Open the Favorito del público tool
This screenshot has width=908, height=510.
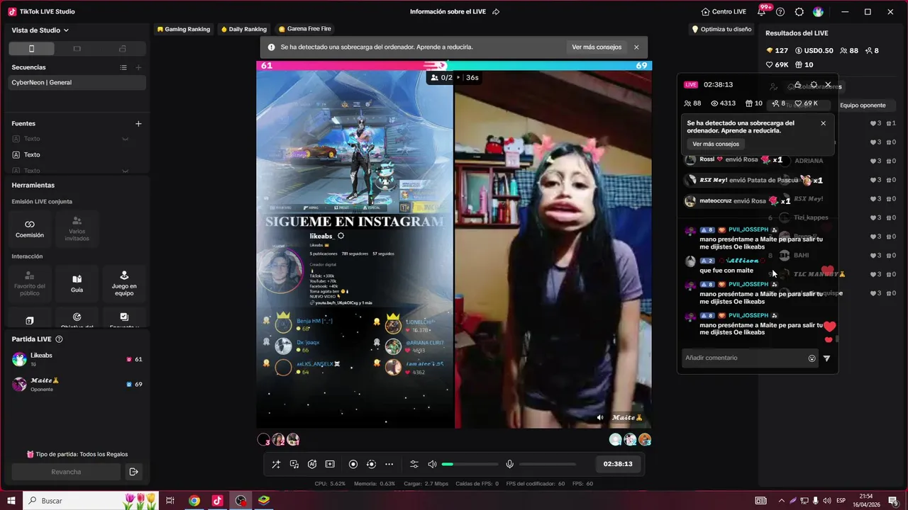coord(30,283)
